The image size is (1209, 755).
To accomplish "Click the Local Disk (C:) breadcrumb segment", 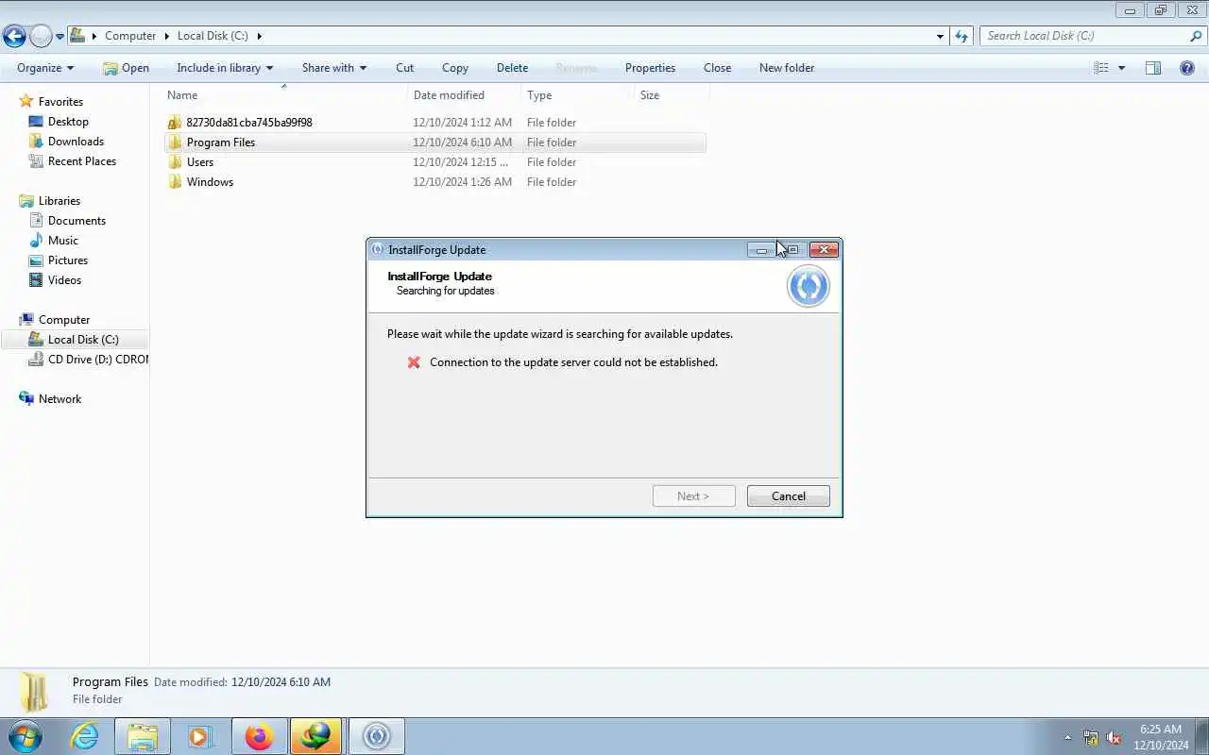I will click(x=213, y=36).
